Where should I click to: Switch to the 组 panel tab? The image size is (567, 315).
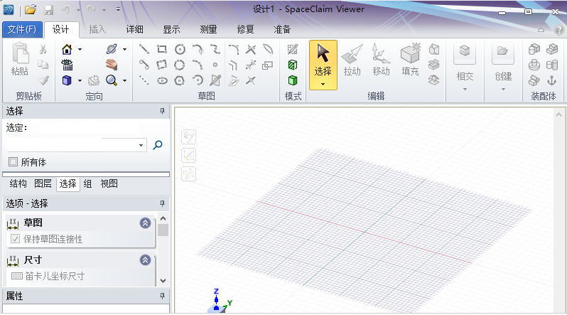[87, 183]
